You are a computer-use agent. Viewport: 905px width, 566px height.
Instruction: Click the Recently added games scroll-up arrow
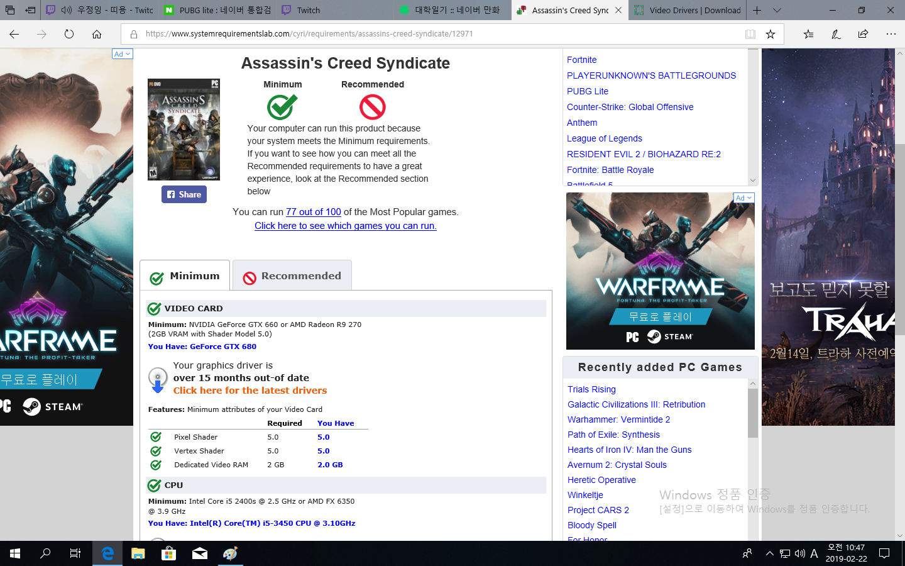click(x=753, y=383)
